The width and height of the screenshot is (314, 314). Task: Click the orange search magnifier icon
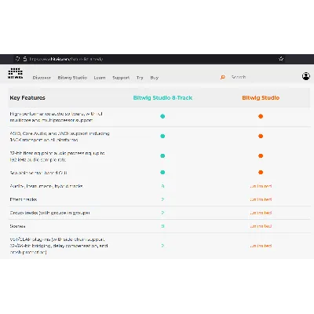click(x=223, y=77)
